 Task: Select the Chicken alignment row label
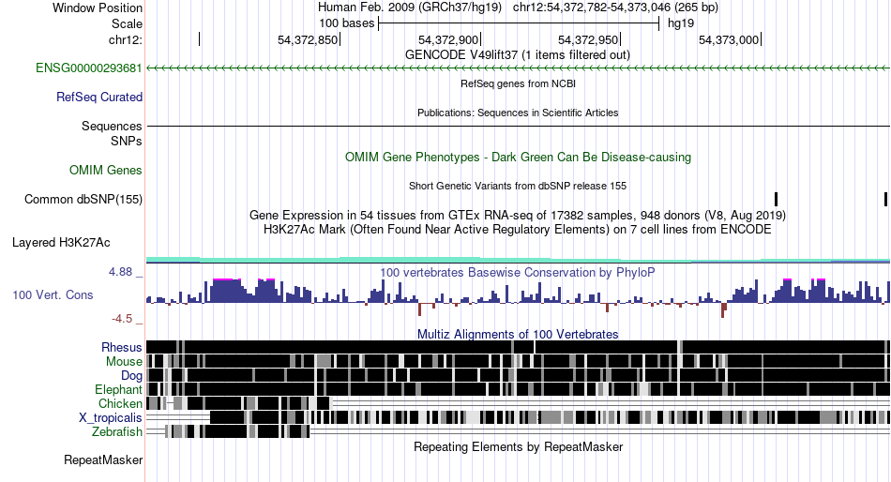pos(120,403)
